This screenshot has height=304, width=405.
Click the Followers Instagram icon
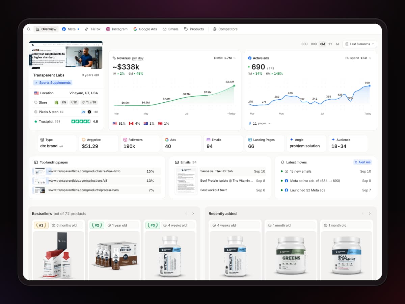tap(125, 140)
